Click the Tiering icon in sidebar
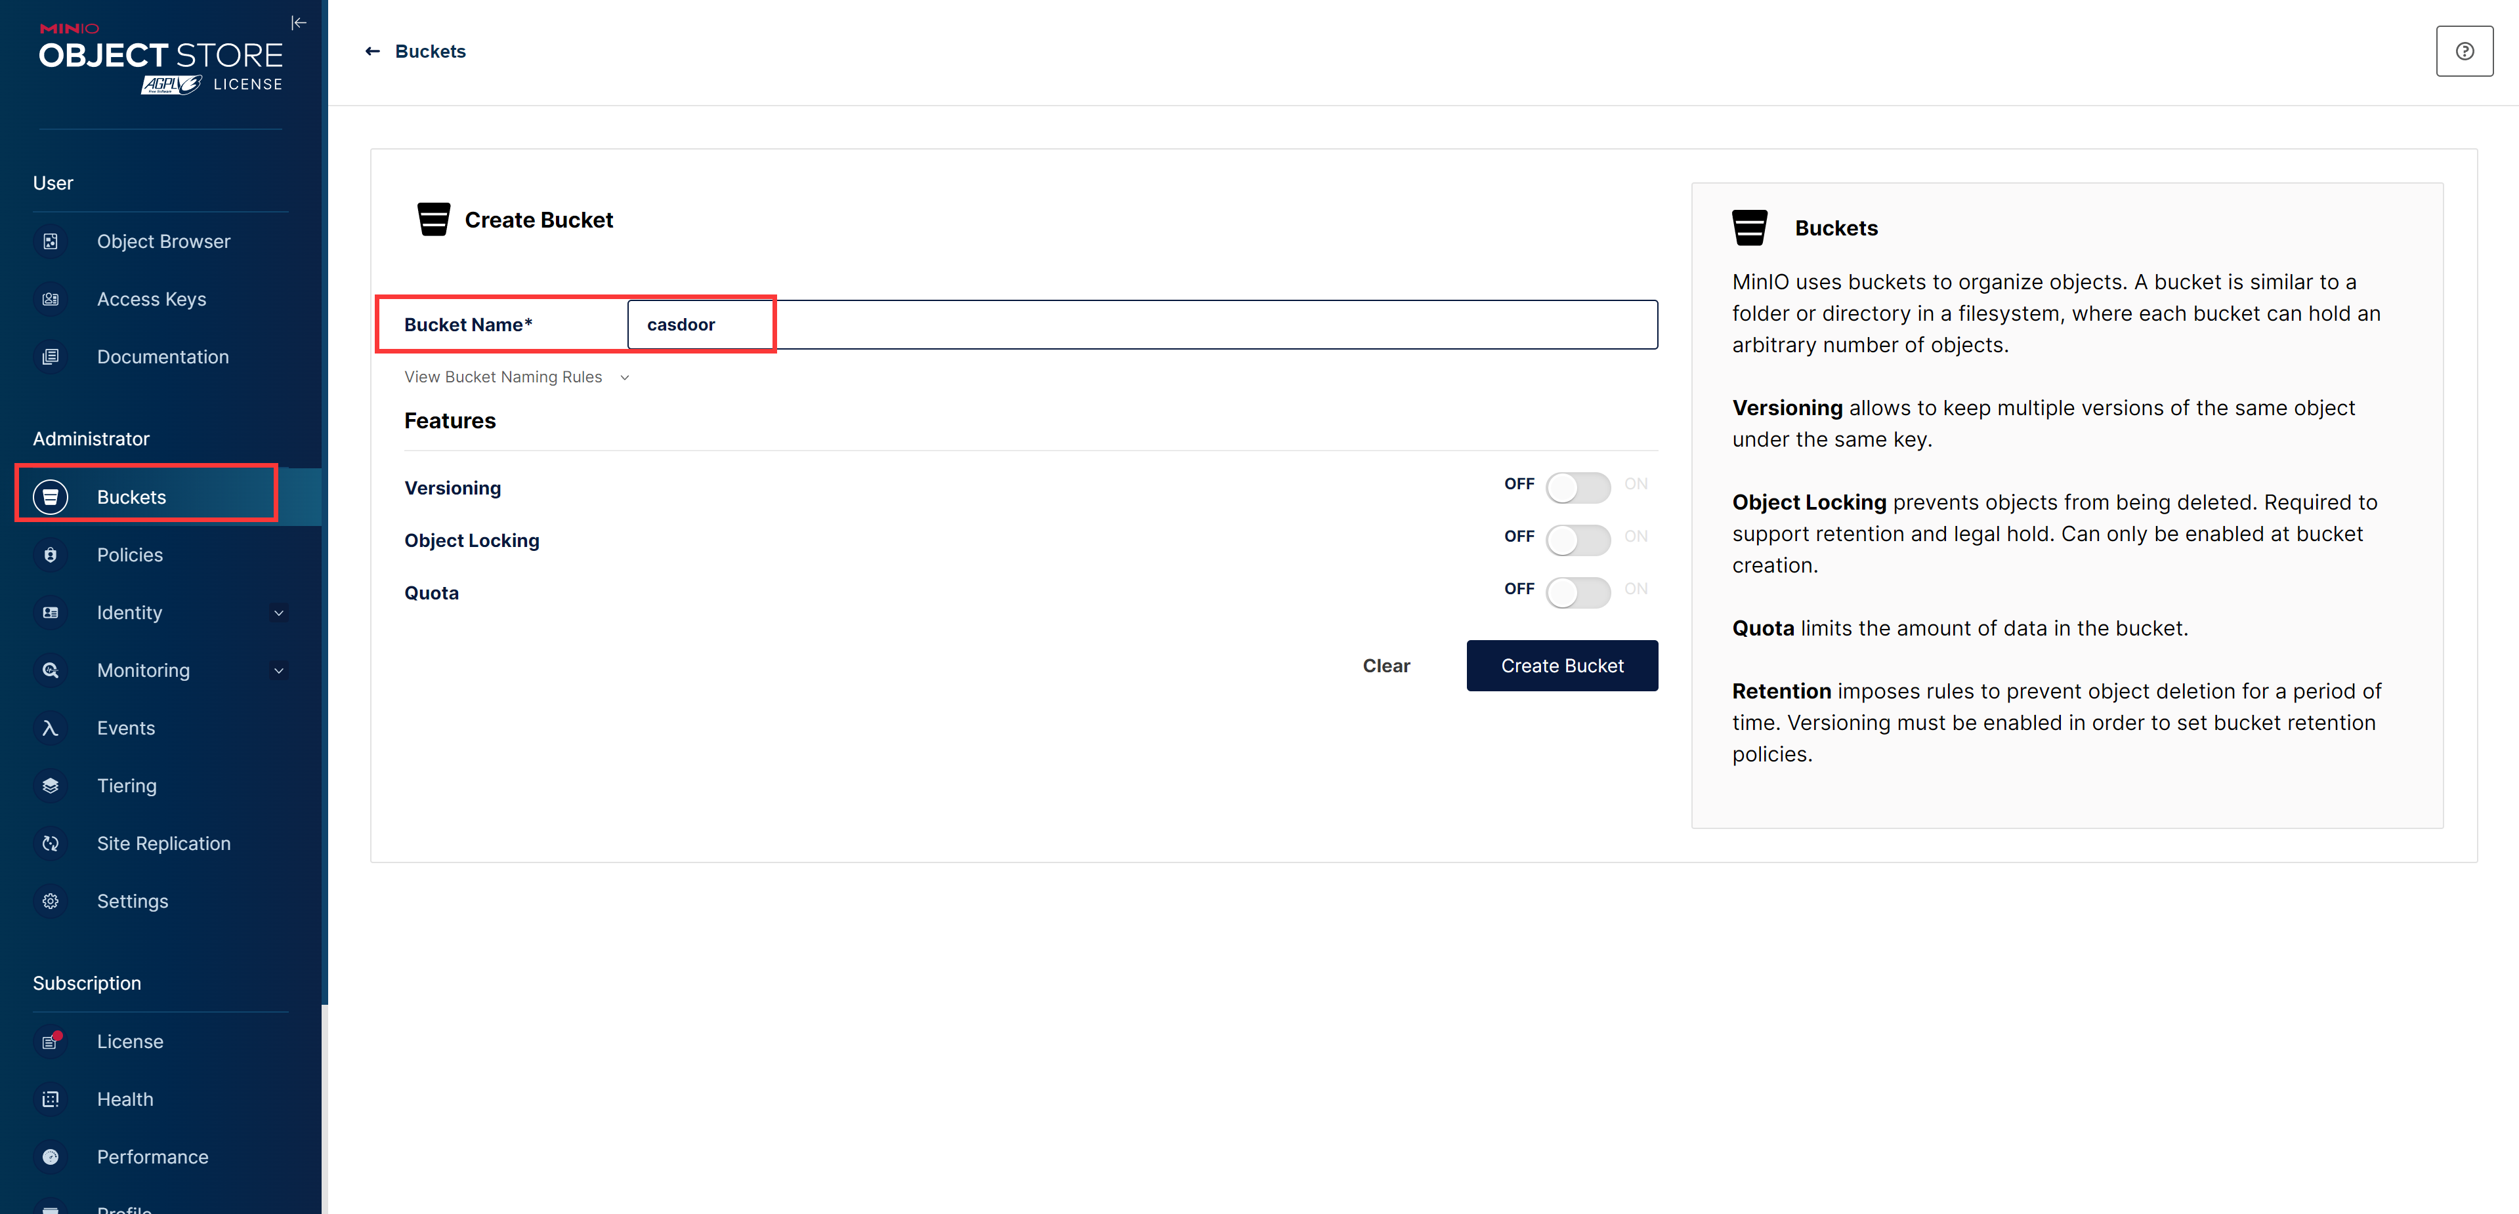 [x=51, y=785]
